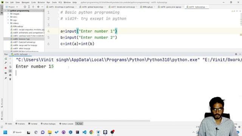The image size is (242, 136).
Task: Open the Terminal tool window
Action: pos(33,124)
